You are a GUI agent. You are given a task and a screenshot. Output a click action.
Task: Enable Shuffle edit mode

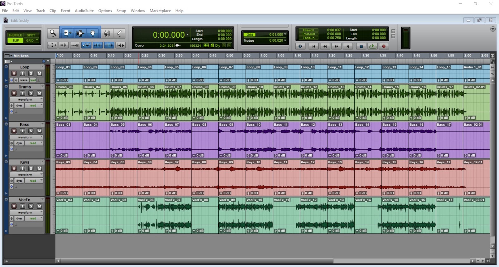tap(15, 35)
